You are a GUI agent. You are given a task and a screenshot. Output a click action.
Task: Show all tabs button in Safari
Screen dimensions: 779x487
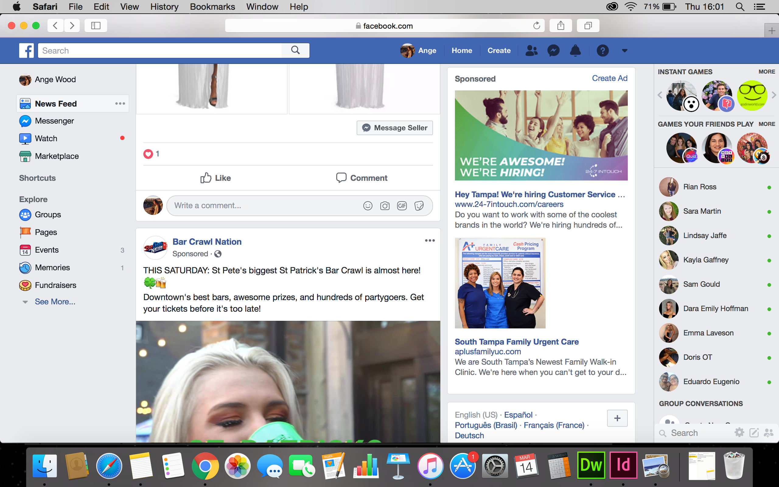[x=588, y=26]
